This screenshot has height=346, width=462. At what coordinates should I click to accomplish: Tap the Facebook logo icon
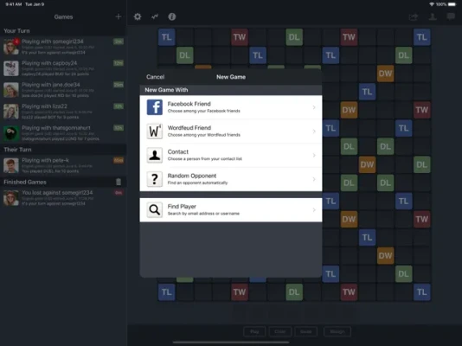[155, 107]
